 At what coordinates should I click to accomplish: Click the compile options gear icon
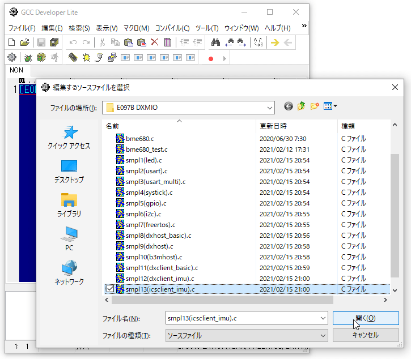(x=12, y=58)
